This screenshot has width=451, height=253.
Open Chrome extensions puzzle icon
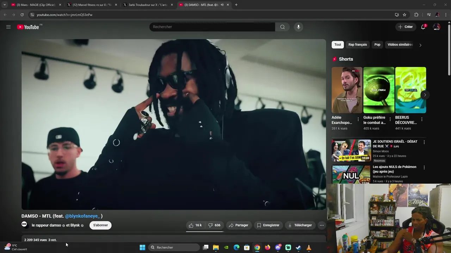click(x=416, y=15)
